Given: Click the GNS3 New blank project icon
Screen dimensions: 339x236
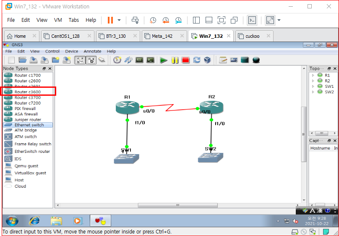Looking at the screenshot, I should pyautogui.click(x=11, y=60).
